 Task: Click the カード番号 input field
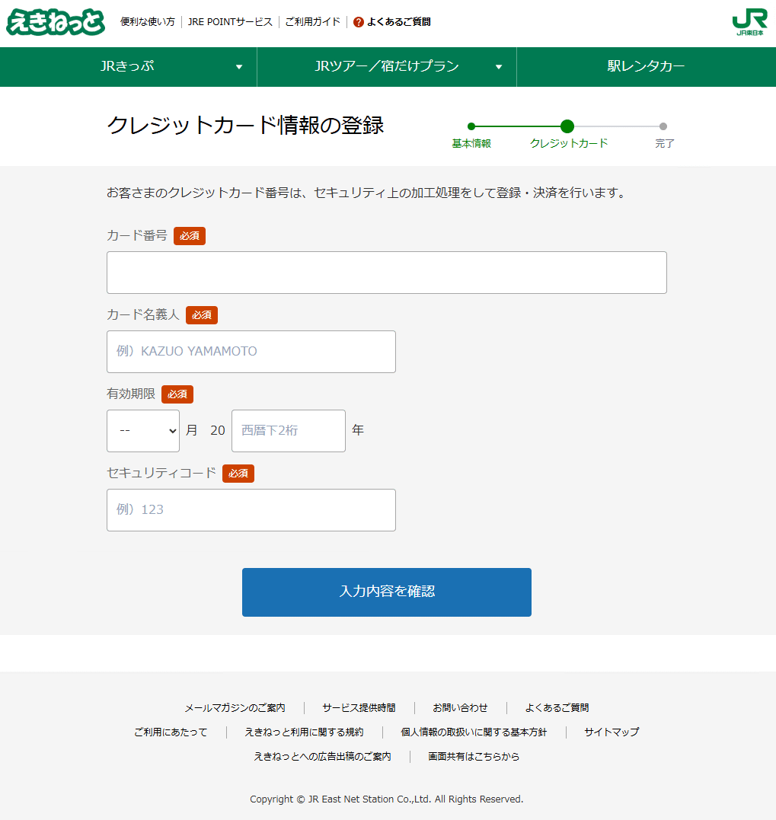click(x=386, y=272)
